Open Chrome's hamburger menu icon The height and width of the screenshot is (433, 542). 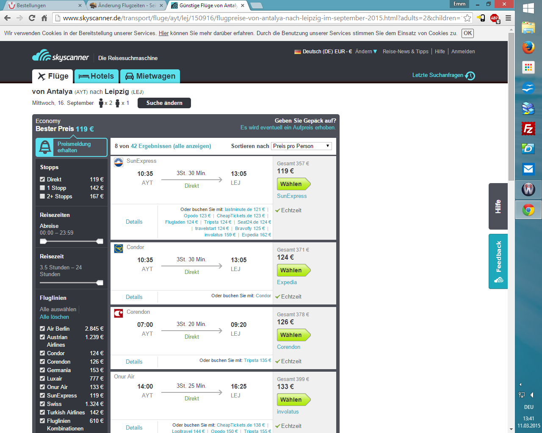(x=508, y=18)
